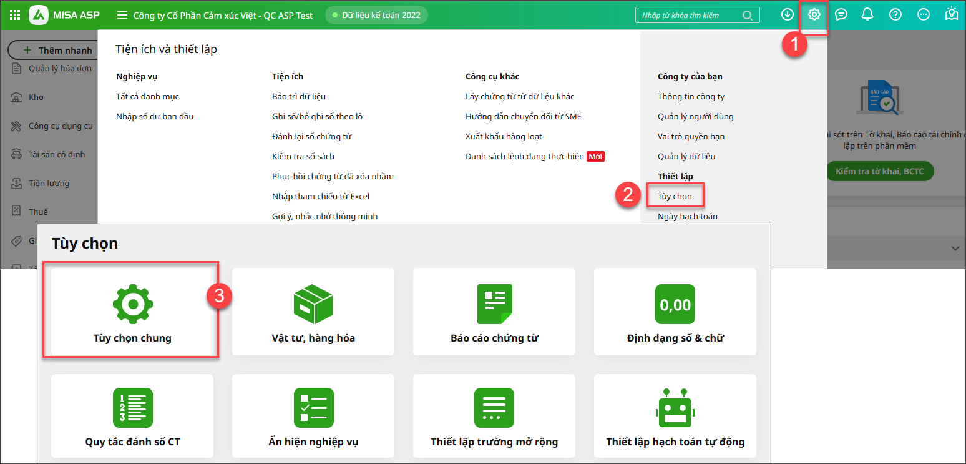The width and height of the screenshot is (966, 464).
Task: Click the keyword search input field
Action: (689, 15)
